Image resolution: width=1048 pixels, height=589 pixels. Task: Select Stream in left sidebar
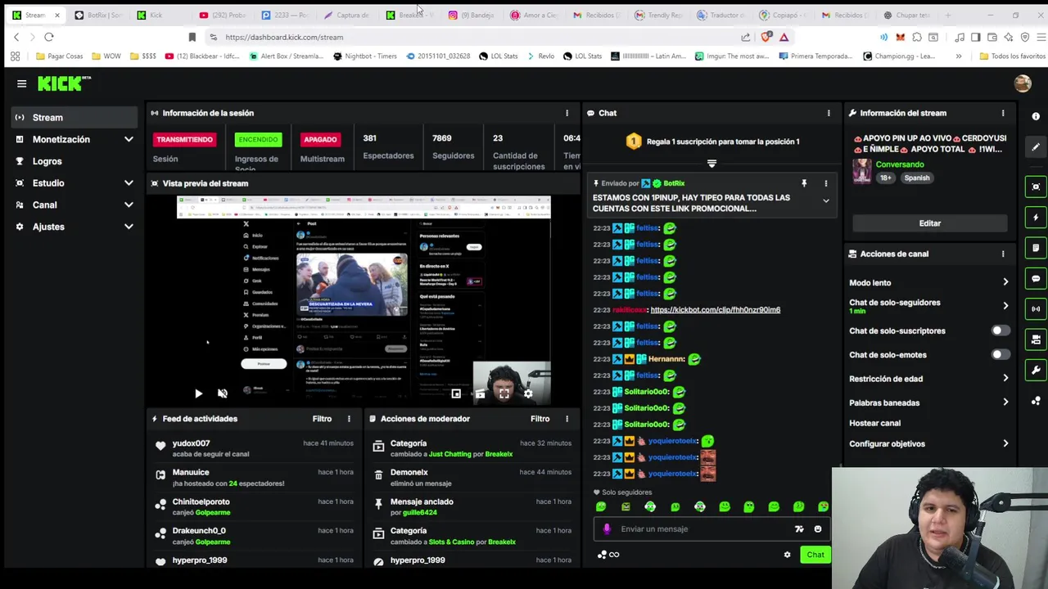click(x=75, y=118)
